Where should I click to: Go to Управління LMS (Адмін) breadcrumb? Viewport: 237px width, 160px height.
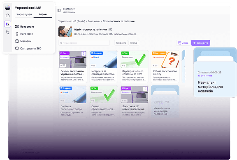click(72, 21)
